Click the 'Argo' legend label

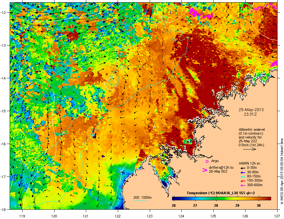[215, 161]
